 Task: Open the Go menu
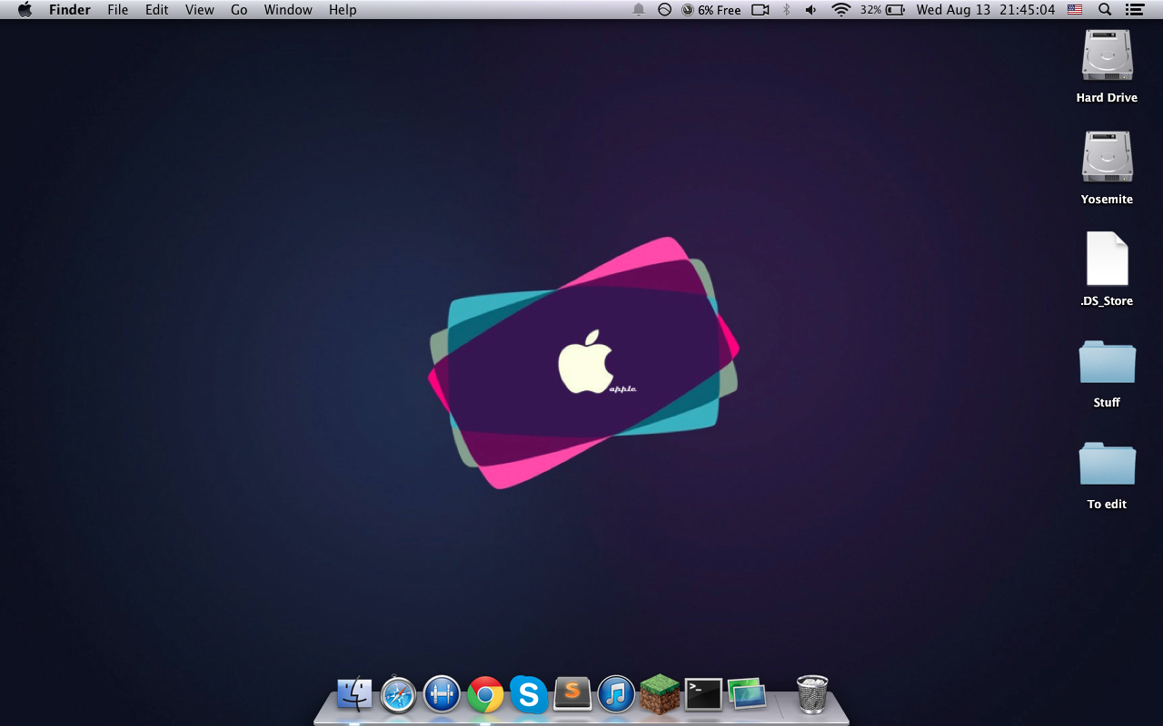click(x=239, y=10)
